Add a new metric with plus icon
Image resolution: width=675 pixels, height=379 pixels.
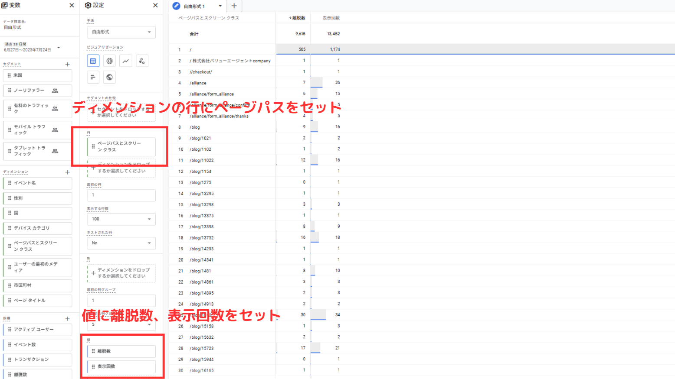pos(67,318)
